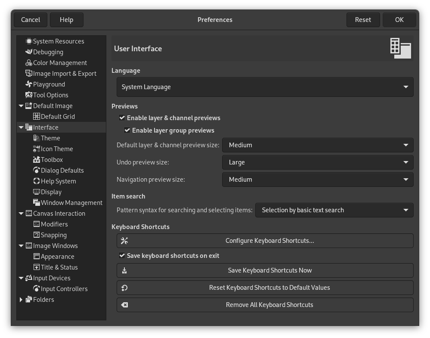Disable layer & channel previews

coord(122,118)
